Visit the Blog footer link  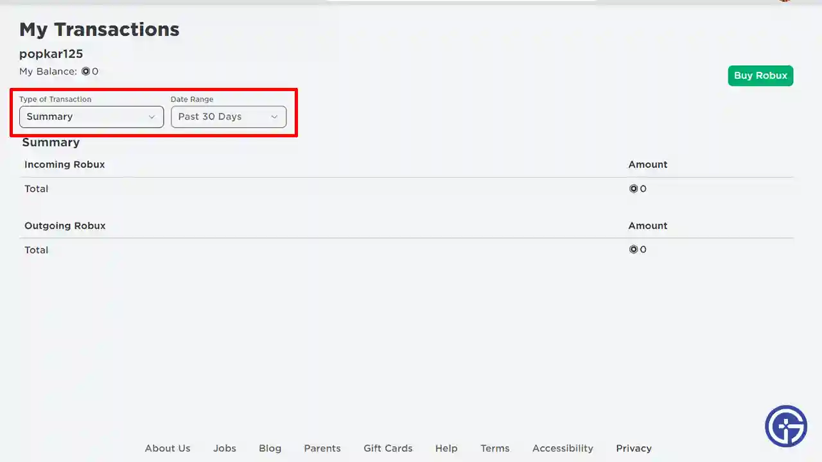[270, 449]
